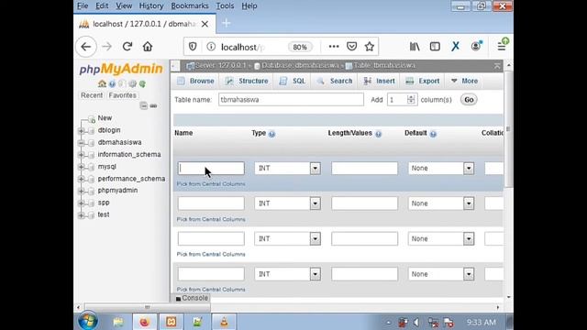
Task: Expand the information_schema database node
Action: tap(81, 155)
